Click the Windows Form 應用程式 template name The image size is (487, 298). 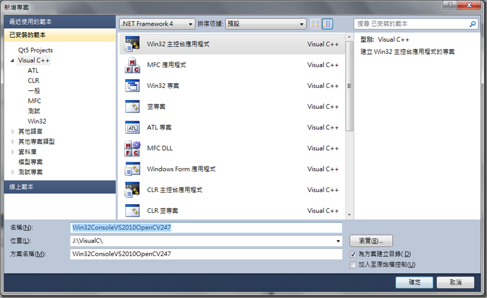181,169
